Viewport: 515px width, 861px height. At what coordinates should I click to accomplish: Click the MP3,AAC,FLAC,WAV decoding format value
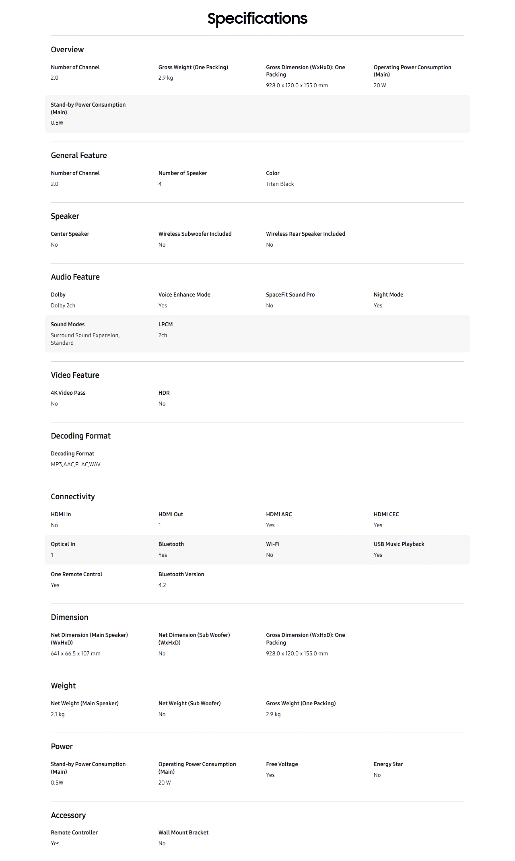[x=76, y=464]
